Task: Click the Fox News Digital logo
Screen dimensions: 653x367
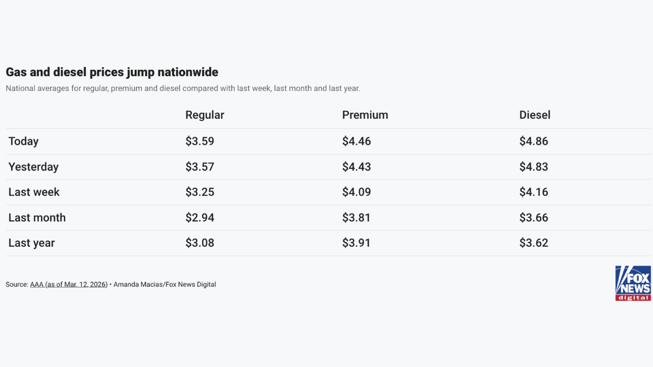Action: [633, 283]
